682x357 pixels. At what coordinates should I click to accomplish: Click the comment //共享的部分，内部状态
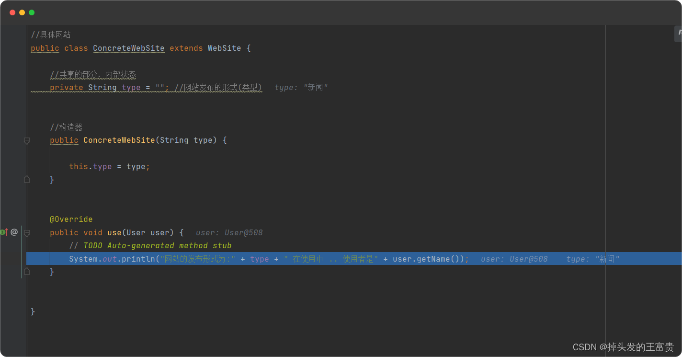tap(93, 74)
